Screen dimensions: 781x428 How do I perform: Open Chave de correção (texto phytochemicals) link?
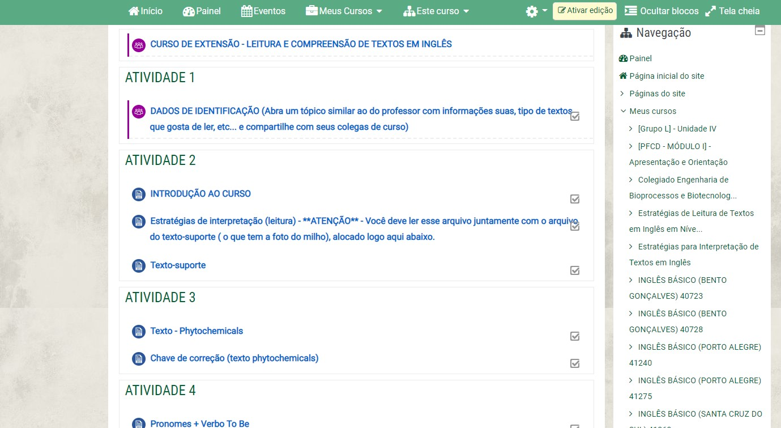[x=234, y=358]
